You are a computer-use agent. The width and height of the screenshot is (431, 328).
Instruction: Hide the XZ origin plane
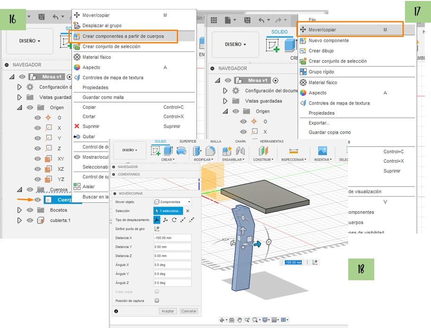pos(38,169)
